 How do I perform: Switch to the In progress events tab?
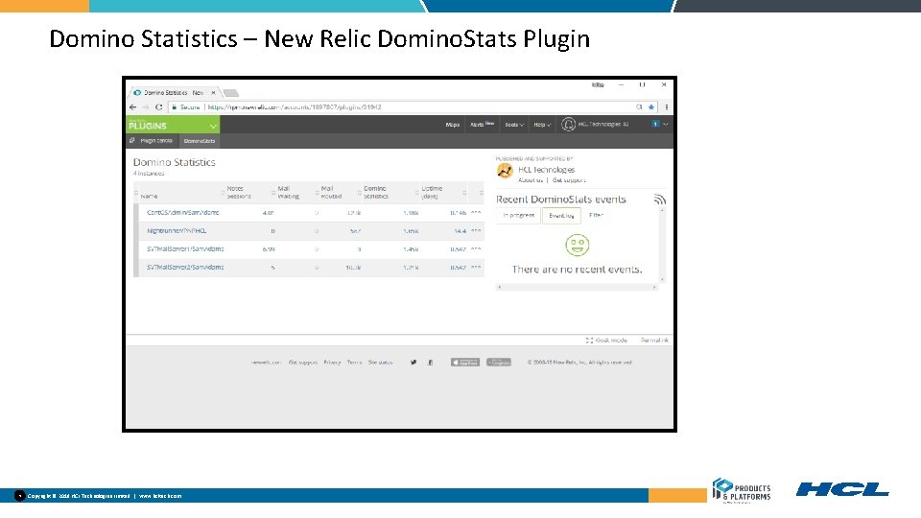[519, 216]
